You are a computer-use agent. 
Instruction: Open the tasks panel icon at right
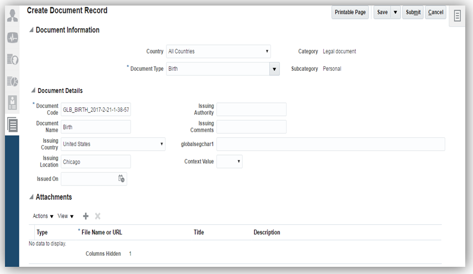tap(458, 16)
